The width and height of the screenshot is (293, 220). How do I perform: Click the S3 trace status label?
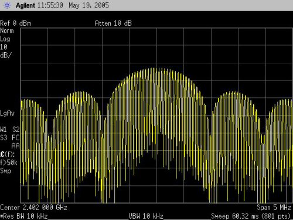pos(4,137)
